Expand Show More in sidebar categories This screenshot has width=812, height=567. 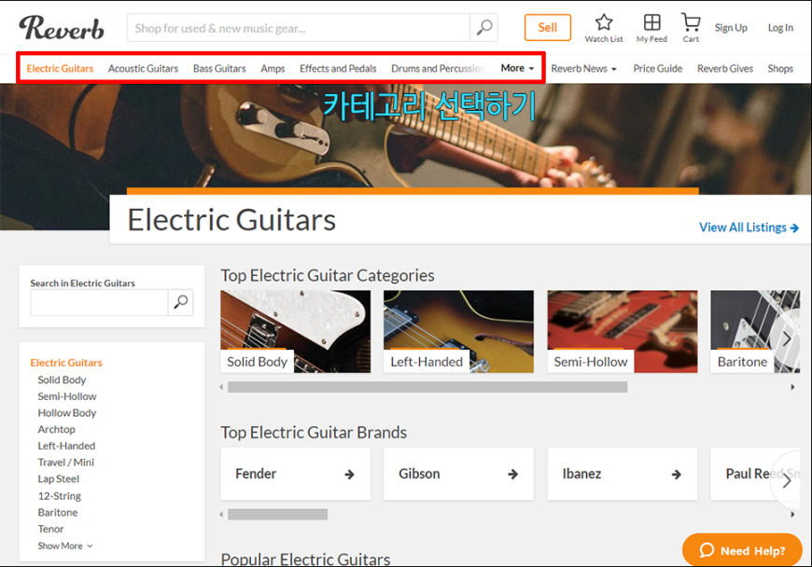click(x=64, y=546)
